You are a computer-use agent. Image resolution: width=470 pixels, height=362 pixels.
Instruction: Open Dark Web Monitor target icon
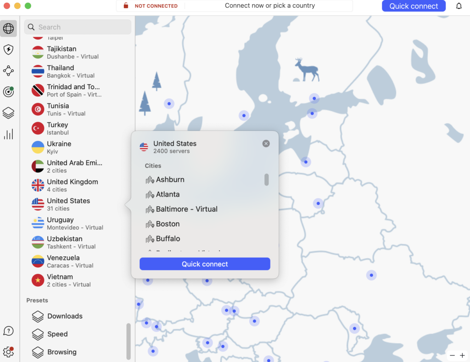(x=8, y=92)
